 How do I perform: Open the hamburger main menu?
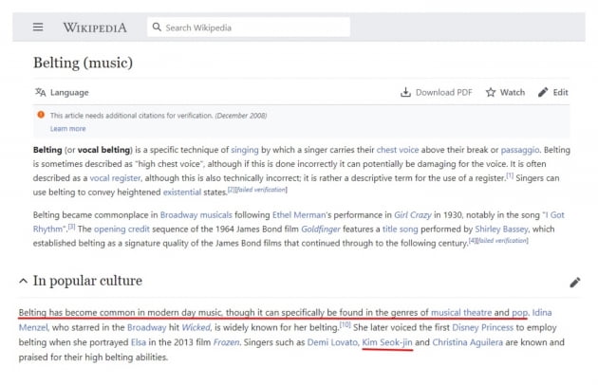(x=38, y=27)
